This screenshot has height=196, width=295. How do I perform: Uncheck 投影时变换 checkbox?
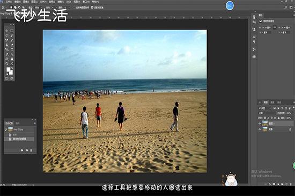[92, 8]
